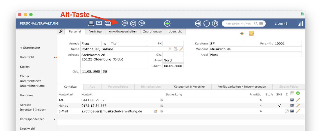Click the Mandant field showing Musikschule

tap(256, 49)
